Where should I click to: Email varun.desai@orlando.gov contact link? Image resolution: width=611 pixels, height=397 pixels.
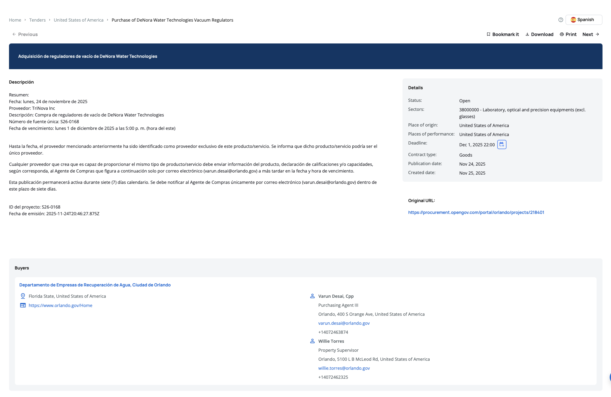pyautogui.click(x=344, y=323)
